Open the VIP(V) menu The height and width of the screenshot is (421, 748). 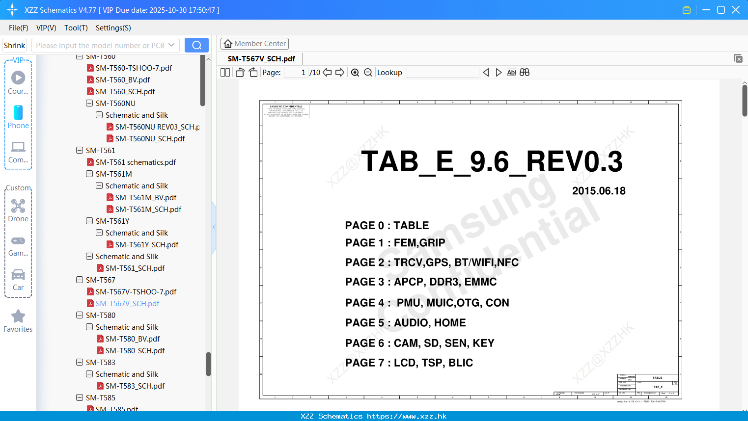tap(46, 28)
